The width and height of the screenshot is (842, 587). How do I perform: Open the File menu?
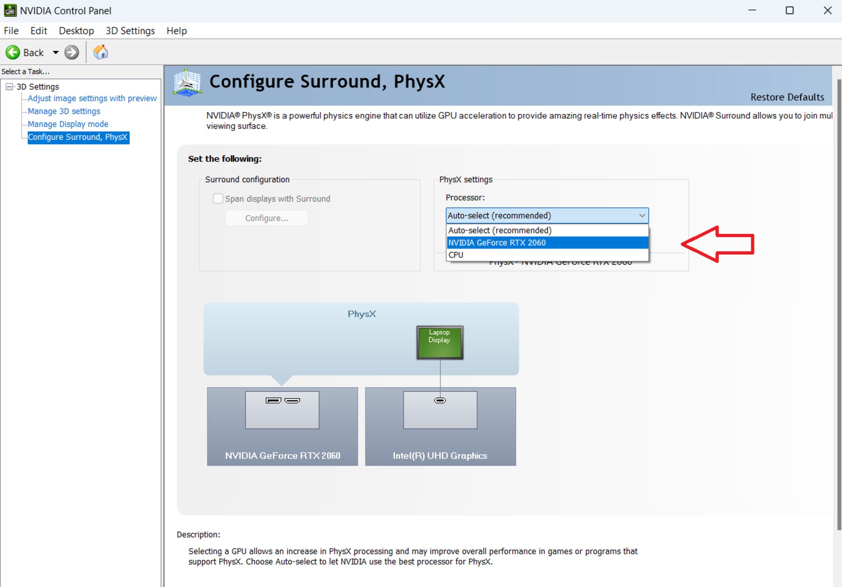(11, 31)
